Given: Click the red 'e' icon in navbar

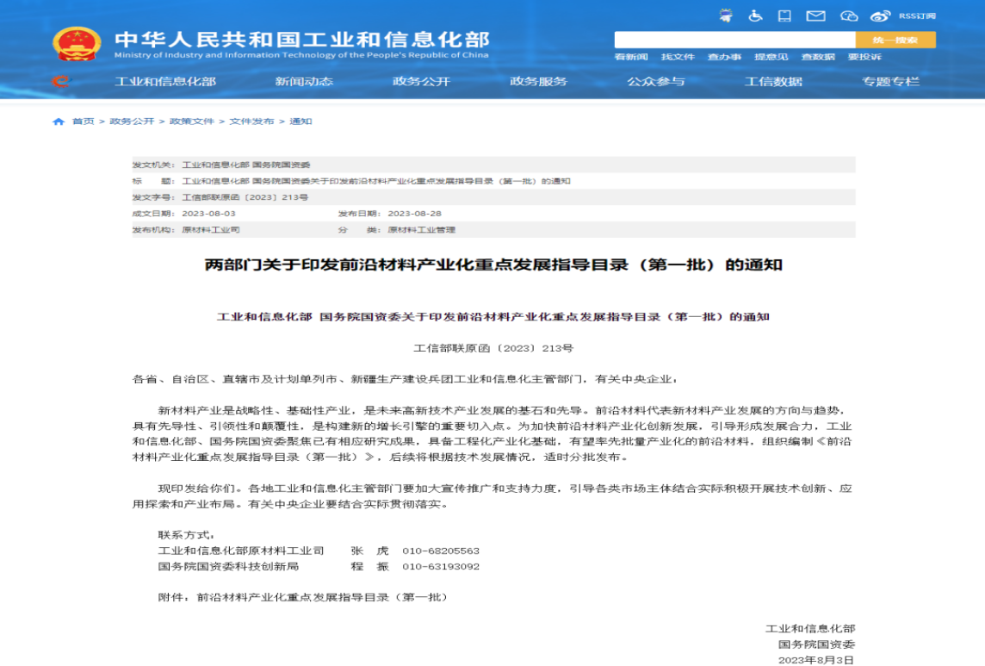Looking at the screenshot, I should click(60, 82).
